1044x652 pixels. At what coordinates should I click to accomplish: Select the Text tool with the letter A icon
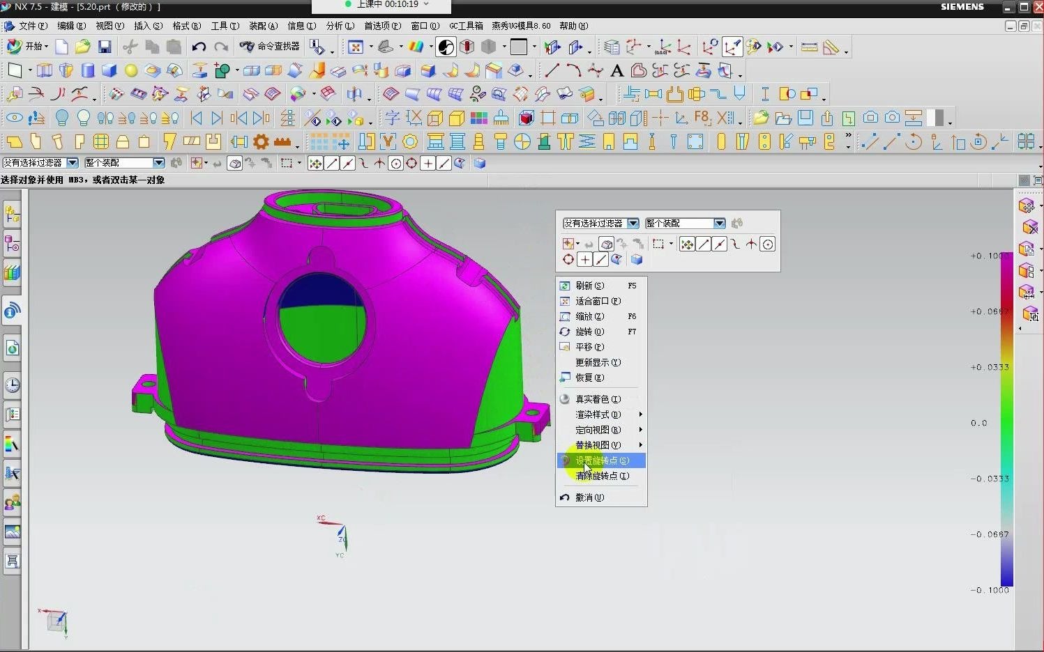616,70
